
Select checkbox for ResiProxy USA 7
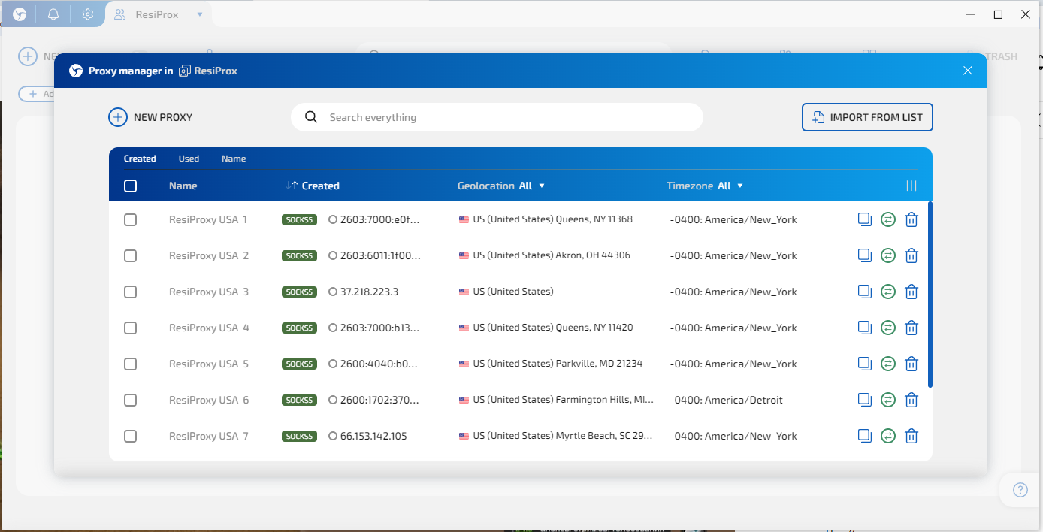[x=130, y=436]
